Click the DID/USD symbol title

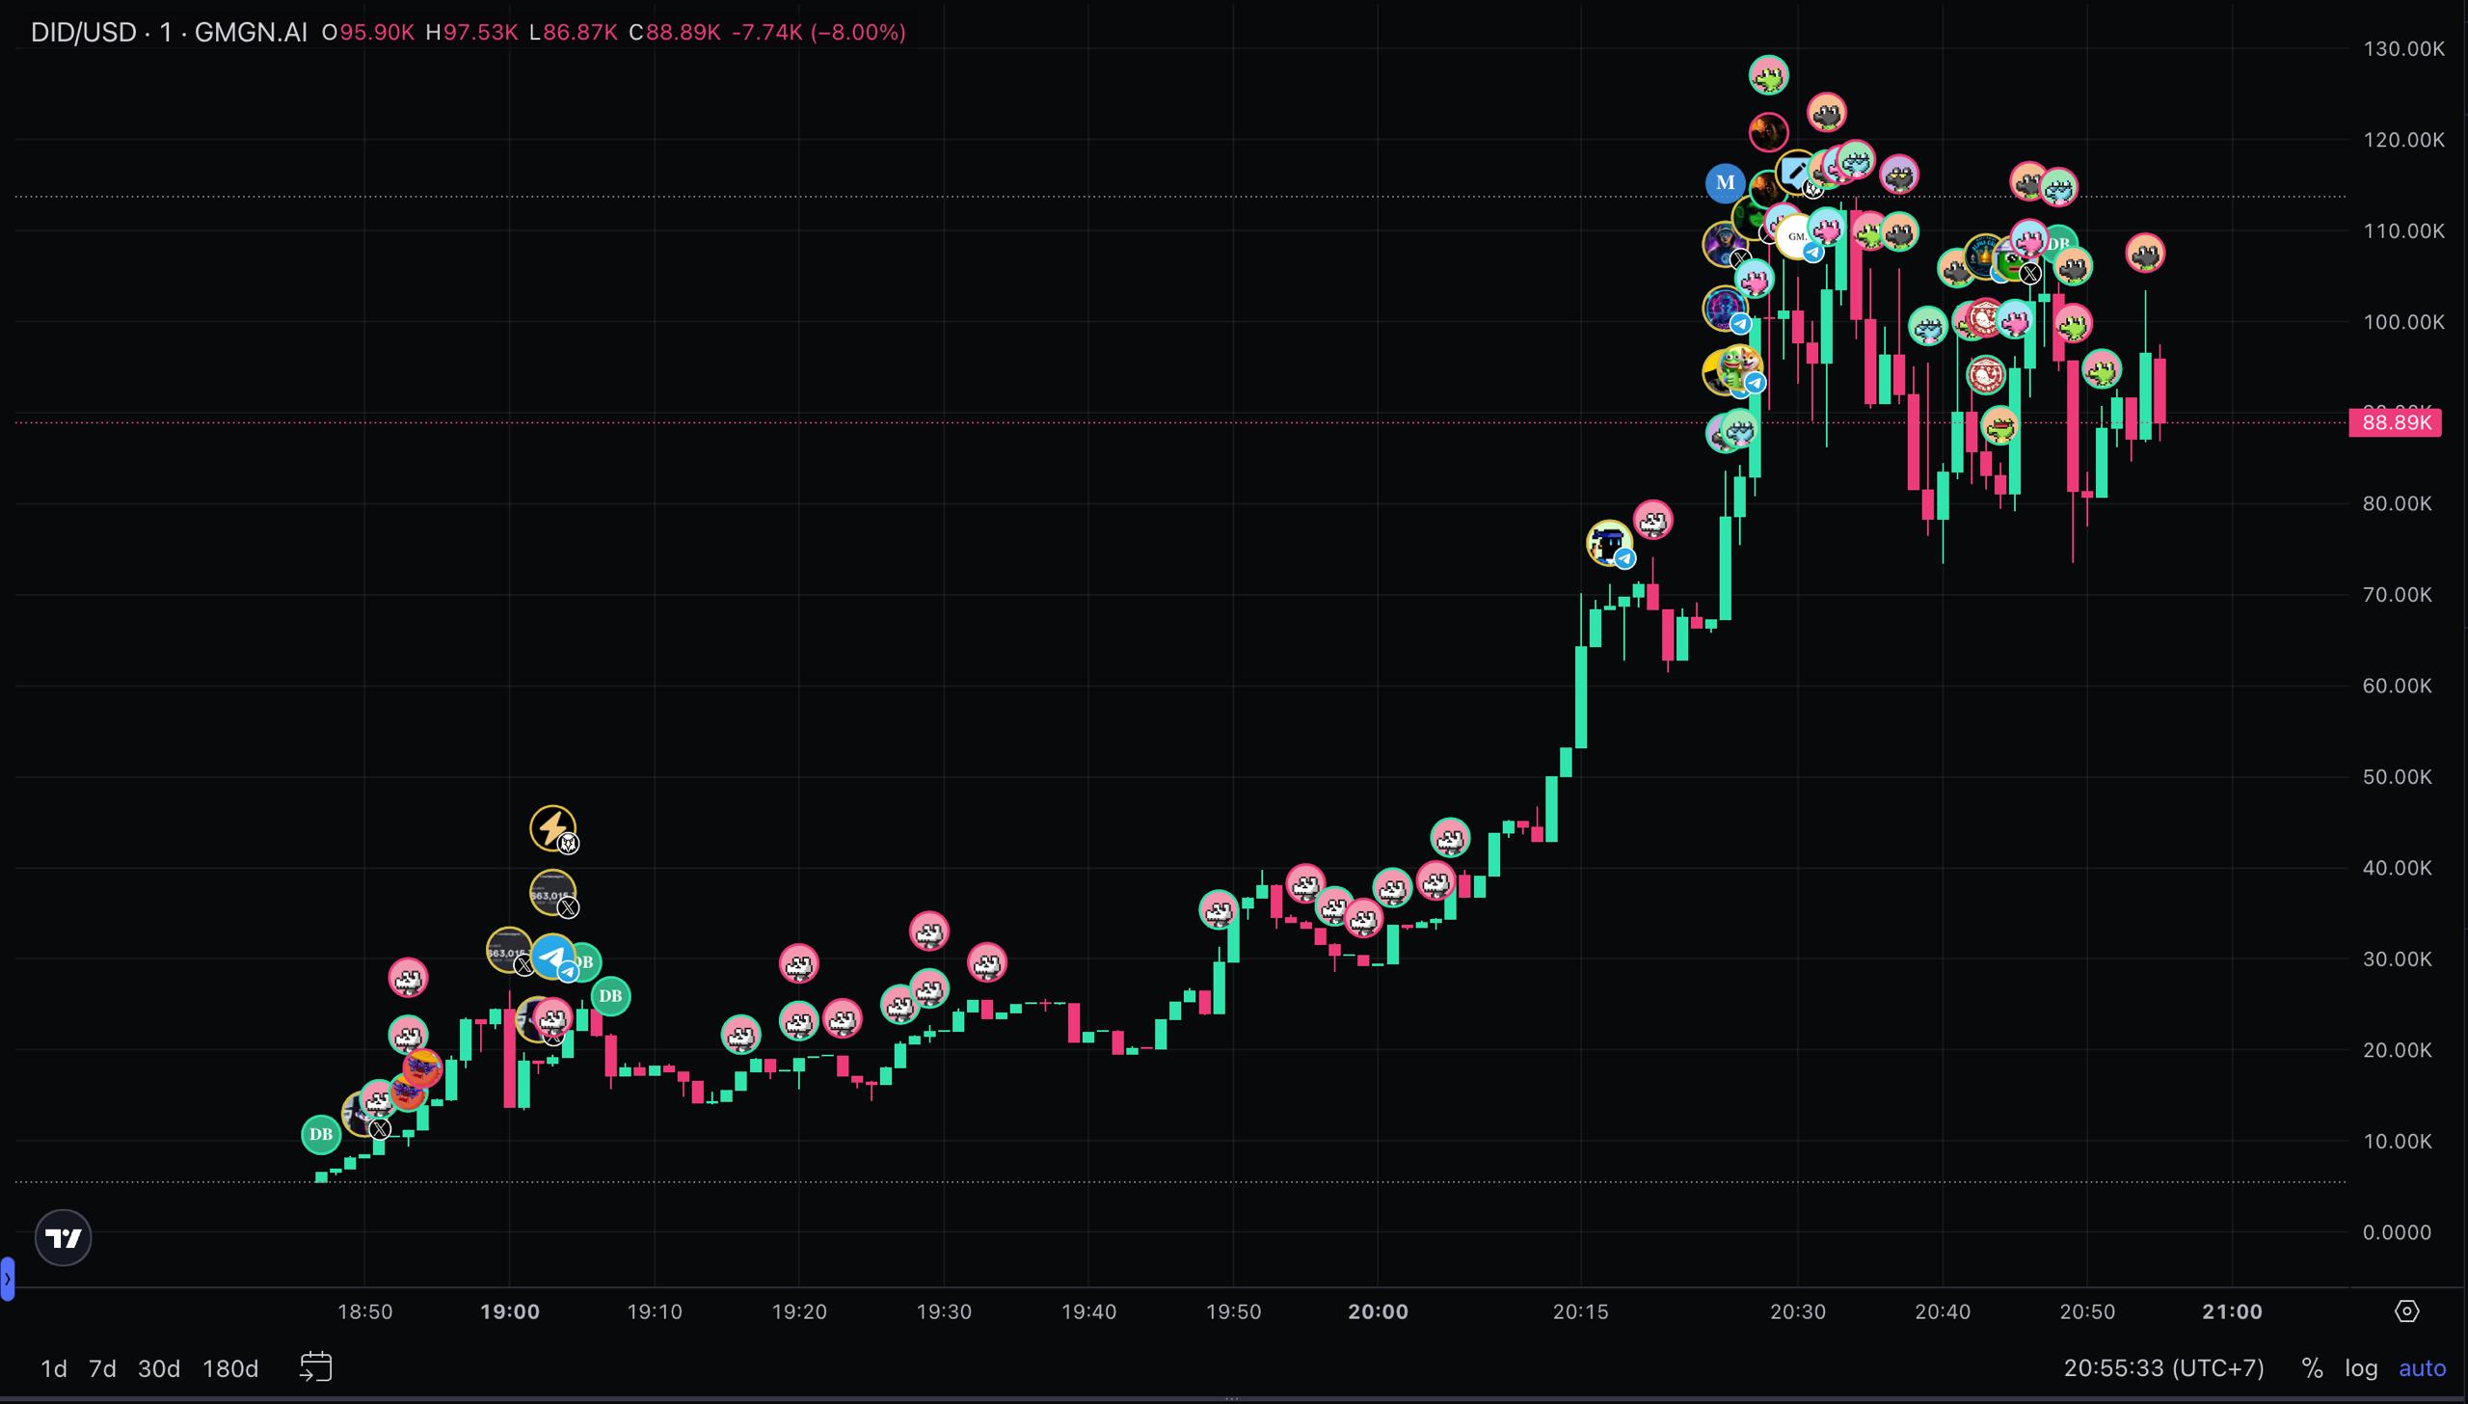tap(84, 32)
